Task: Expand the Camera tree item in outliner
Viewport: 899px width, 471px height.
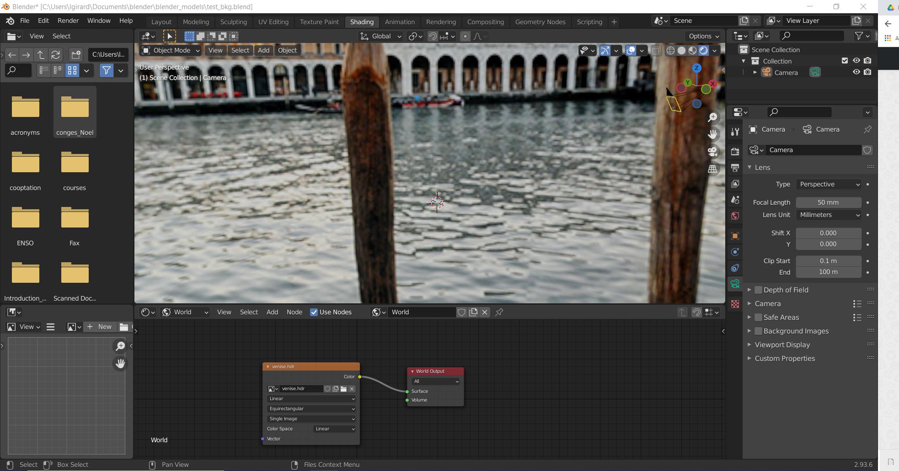Action: tap(755, 72)
